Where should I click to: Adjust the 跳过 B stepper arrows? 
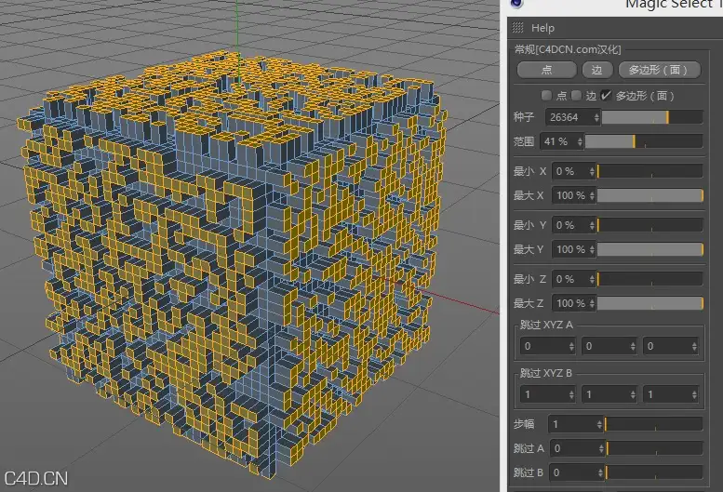[x=600, y=472]
